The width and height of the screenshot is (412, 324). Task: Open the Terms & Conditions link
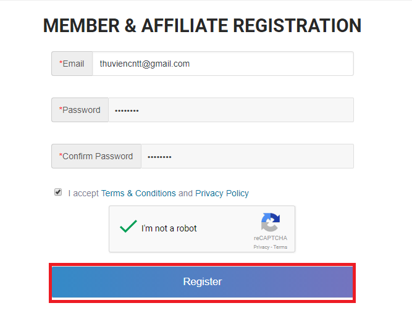(138, 193)
